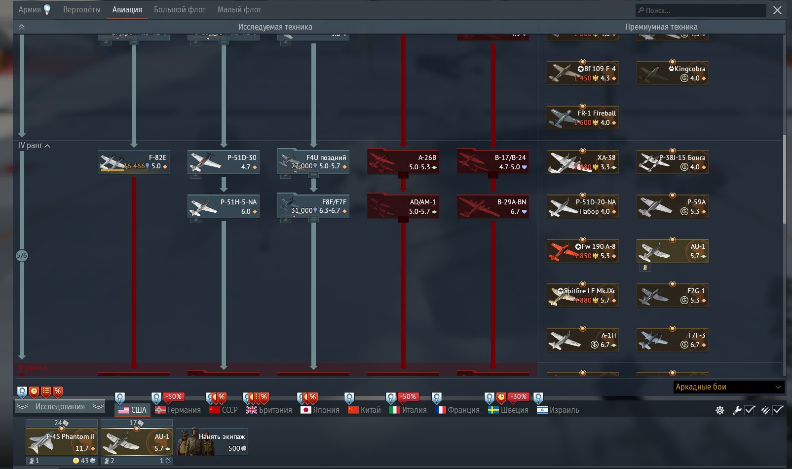Select the F2G-1 premium aircraft
The width and height of the screenshot is (792, 469).
click(x=673, y=295)
